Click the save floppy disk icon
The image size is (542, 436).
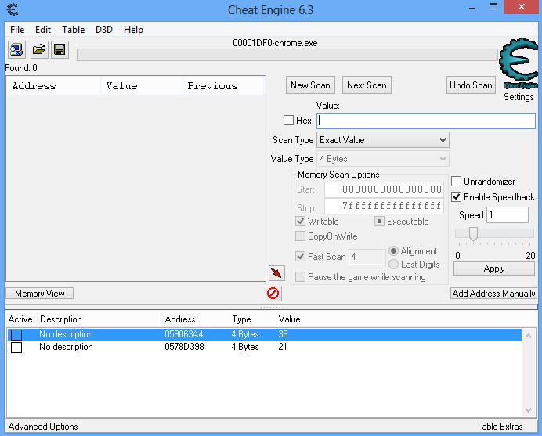pyautogui.click(x=60, y=50)
